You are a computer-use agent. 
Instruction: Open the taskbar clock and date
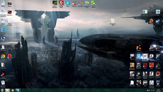158,90
